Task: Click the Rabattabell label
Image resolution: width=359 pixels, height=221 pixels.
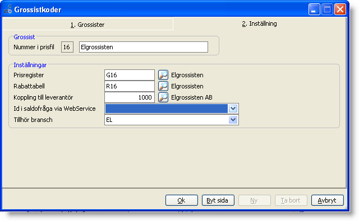Action: tap(29, 86)
